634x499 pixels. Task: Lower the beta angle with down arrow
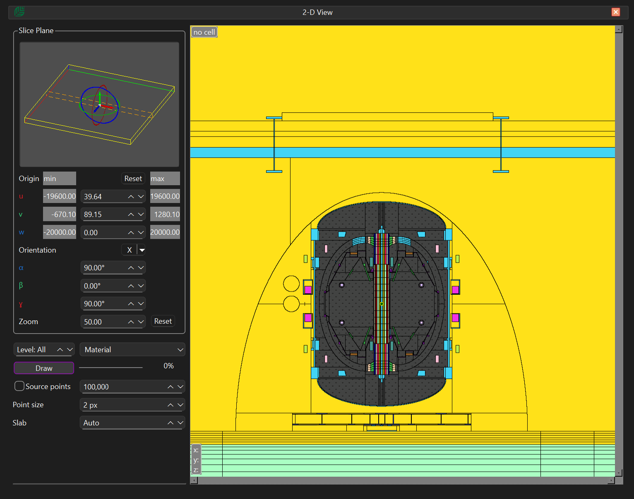(x=141, y=286)
